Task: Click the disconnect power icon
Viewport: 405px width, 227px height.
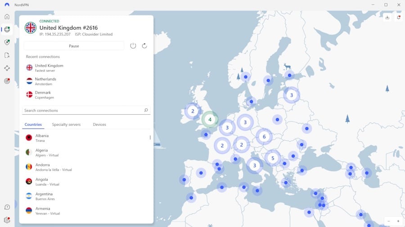Action: pos(133,46)
